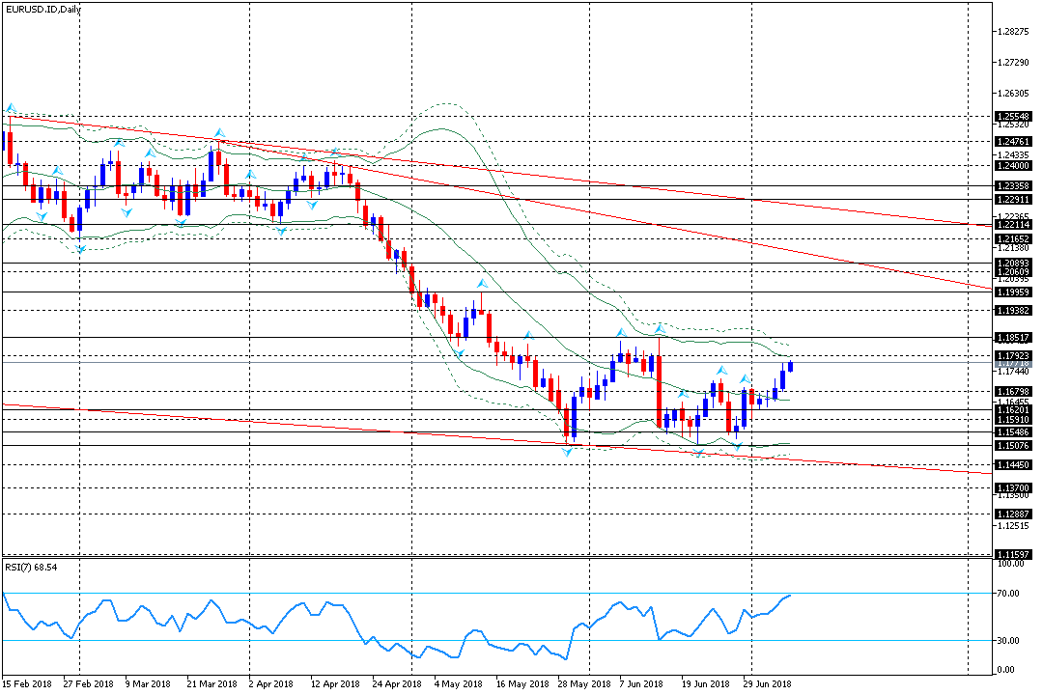Select the 1.15910 price level label

[x=1013, y=420]
